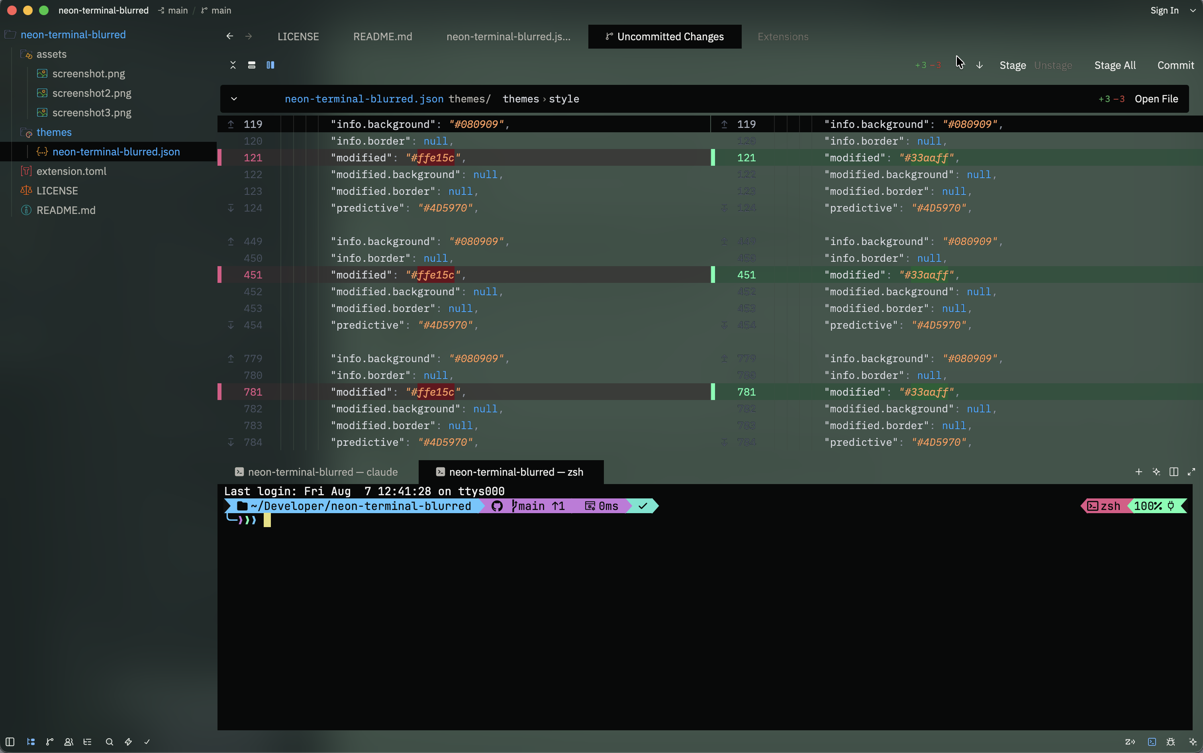Expand lines above line 119 in left diff pane
1203x753 pixels.
click(x=231, y=124)
